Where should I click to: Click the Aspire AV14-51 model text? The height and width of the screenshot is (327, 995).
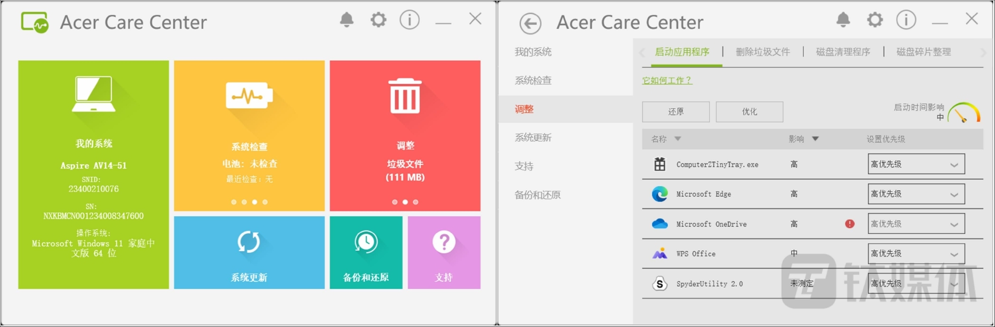94,166
